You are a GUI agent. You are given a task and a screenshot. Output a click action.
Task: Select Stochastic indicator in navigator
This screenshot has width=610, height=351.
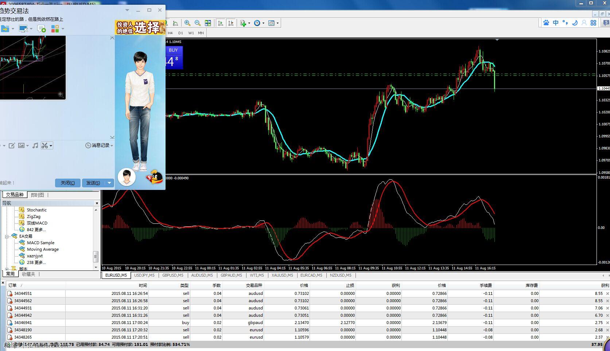pyautogui.click(x=36, y=210)
